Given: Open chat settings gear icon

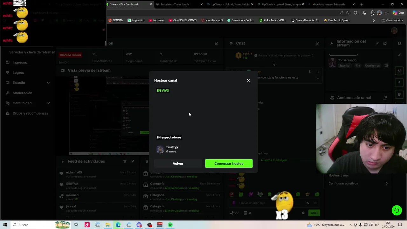Looking at the screenshot, I should [303, 213].
